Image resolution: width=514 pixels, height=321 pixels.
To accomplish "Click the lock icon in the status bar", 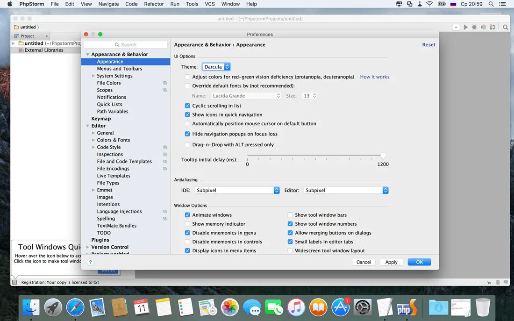I will point(489,282).
